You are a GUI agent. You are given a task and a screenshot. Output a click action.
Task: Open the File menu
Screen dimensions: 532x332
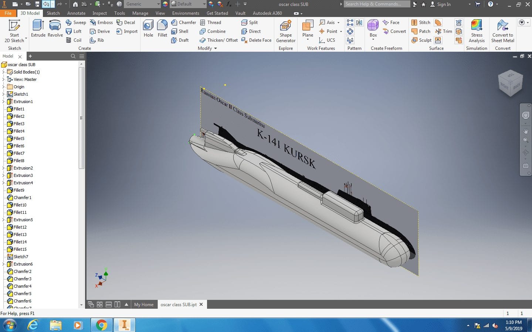(x=8, y=13)
